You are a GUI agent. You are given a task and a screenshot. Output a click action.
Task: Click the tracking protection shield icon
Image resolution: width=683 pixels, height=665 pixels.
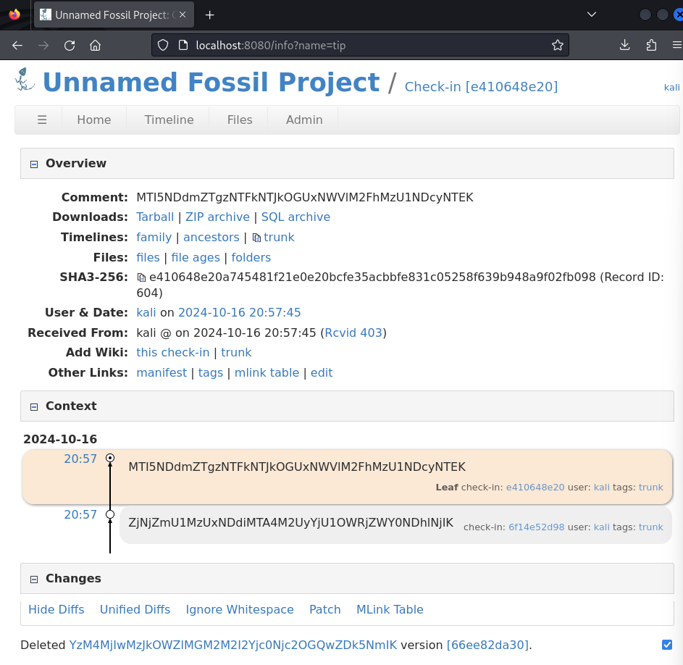click(163, 46)
